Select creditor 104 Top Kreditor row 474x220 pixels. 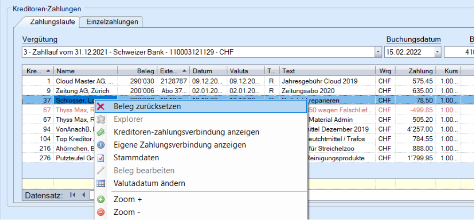coord(45,139)
